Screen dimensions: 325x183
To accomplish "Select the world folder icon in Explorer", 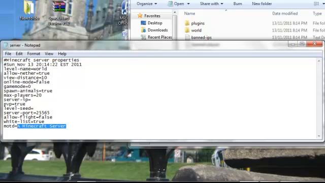I will point(187,30).
